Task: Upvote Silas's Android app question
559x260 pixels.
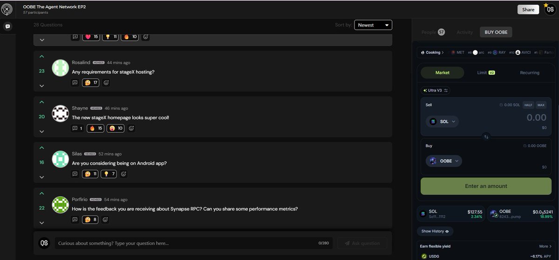Action: click(x=42, y=148)
